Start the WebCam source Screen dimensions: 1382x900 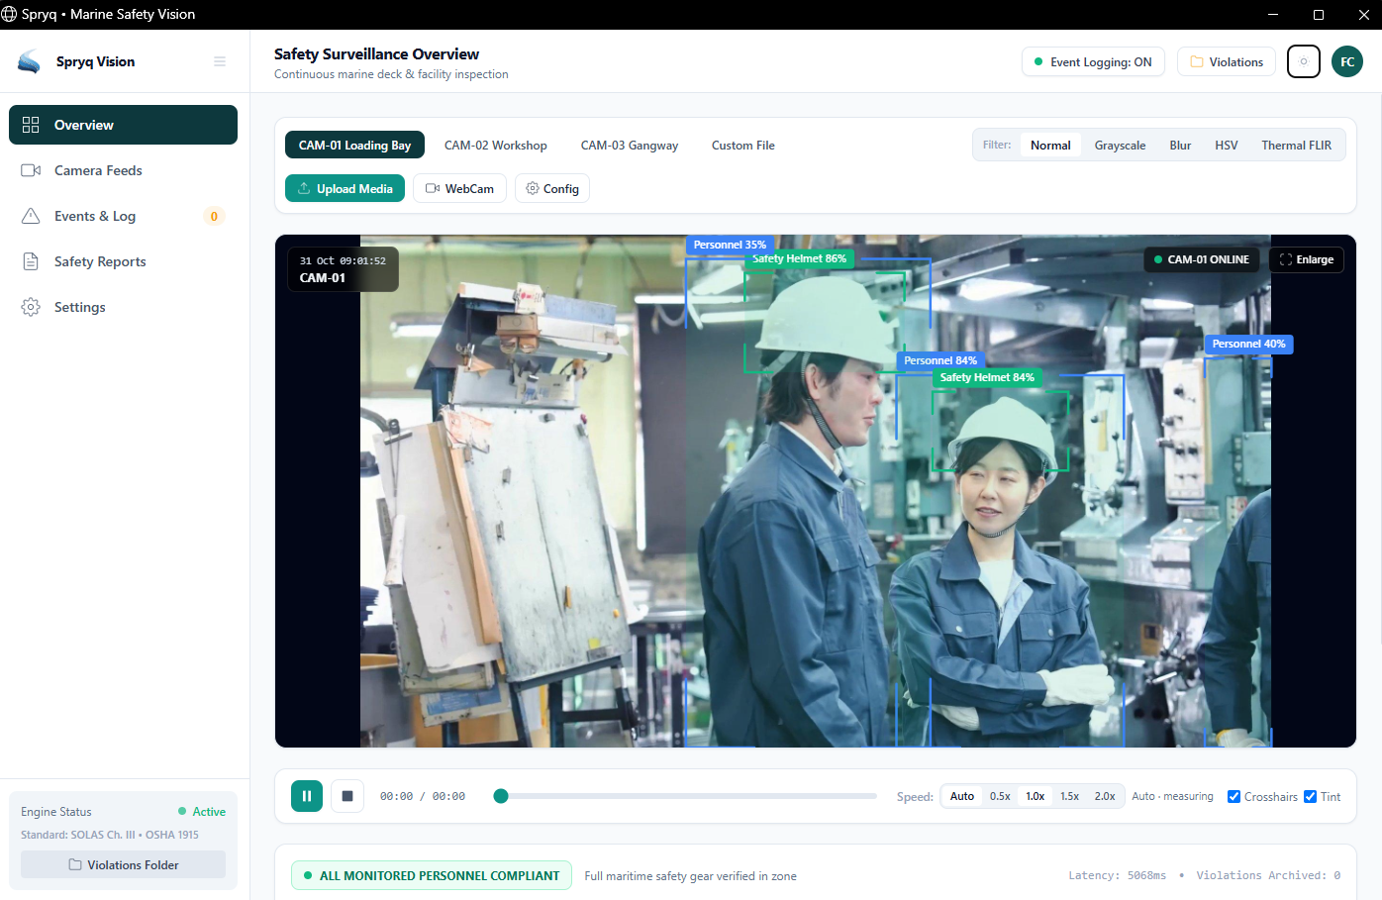pyautogui.click(x=459, y=188)
